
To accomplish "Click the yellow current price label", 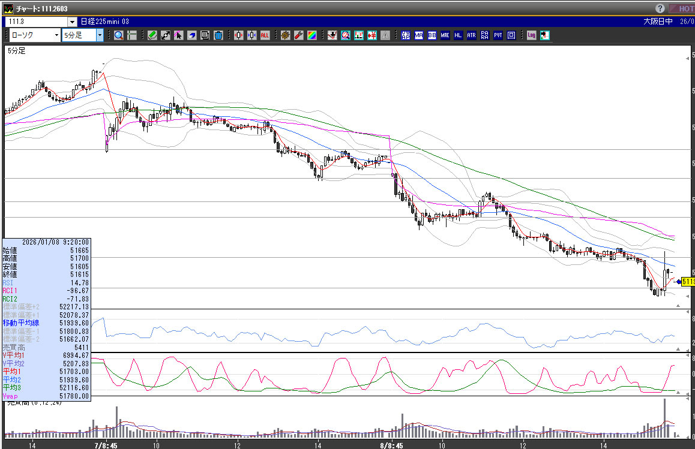I will click(x=688, y=281).
